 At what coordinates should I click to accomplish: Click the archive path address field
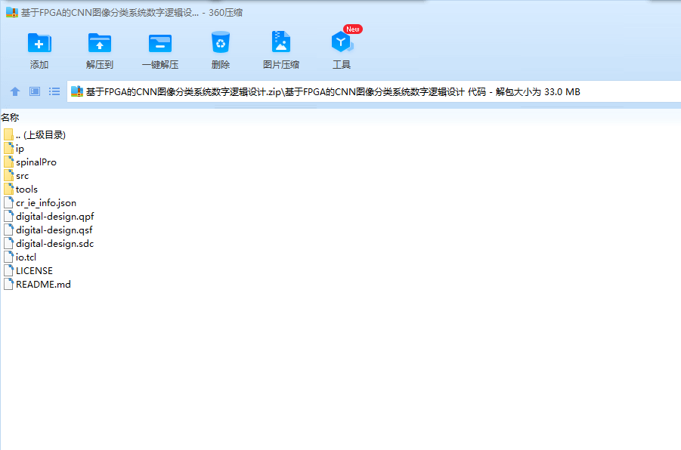point(373,91)
